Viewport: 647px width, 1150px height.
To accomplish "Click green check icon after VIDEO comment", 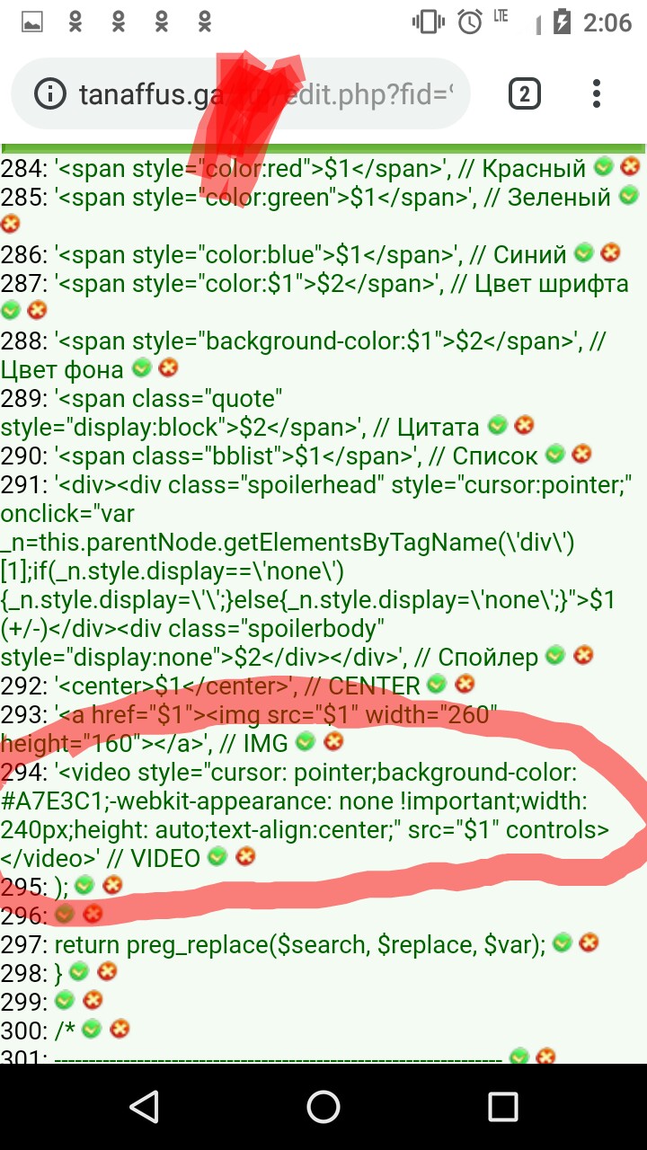I will (x=217, y=856).
